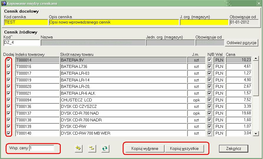Toggle N/B checkbox for CHUSTECZ LCD
This screenshot has height=159, width=263.
click(x=210, y=100)
